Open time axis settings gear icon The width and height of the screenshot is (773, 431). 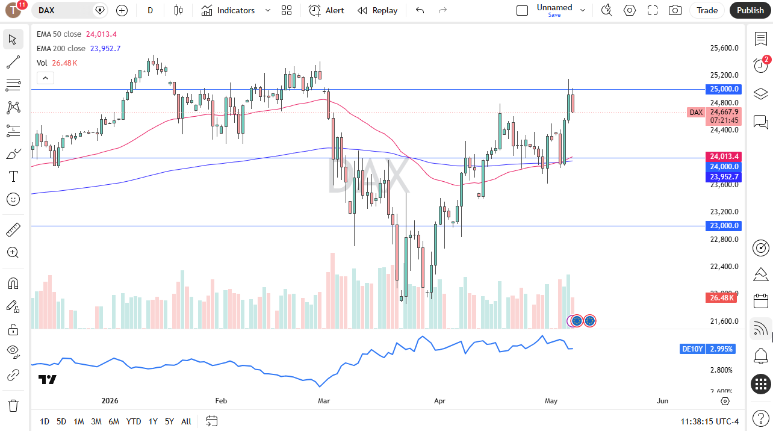coord(725,401)
